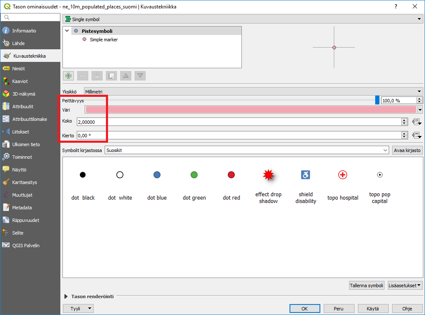Click data-defined override icon for Kierto
The height and width of the screenshot is (315, 425).
click(417, 136)
